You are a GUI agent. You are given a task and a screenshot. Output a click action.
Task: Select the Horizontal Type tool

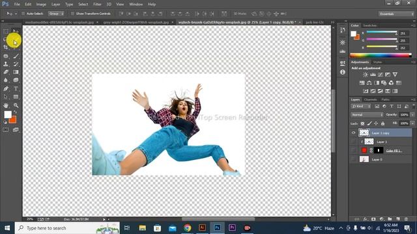(16, 88)
